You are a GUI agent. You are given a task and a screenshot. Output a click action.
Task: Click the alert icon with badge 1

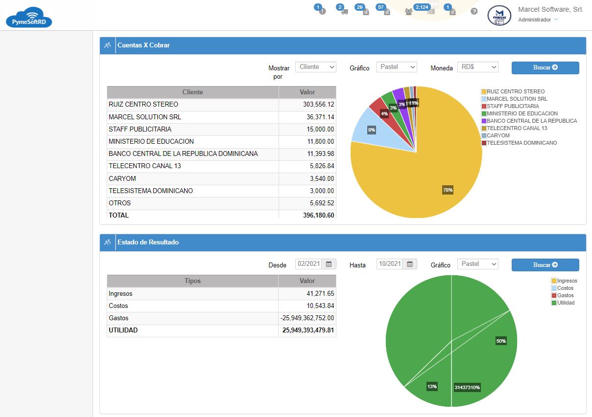coord(322,11)
